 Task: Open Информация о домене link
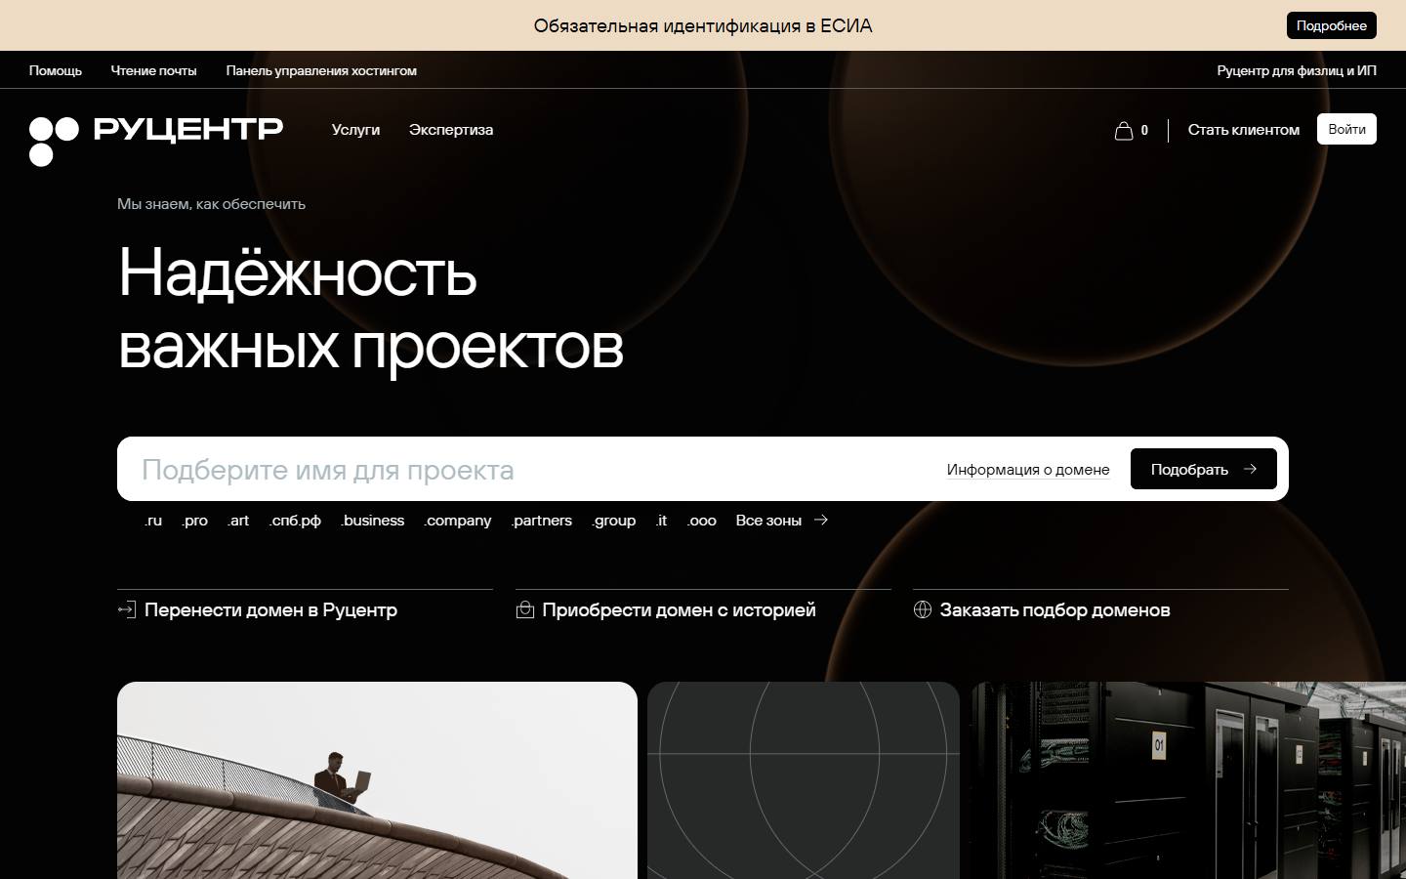[x=1028, y=470]
